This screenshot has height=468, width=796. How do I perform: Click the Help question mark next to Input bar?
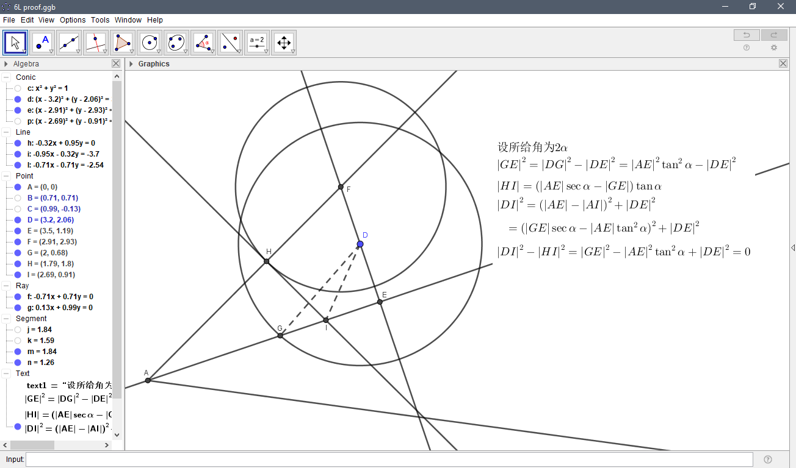tap(767, 459)
